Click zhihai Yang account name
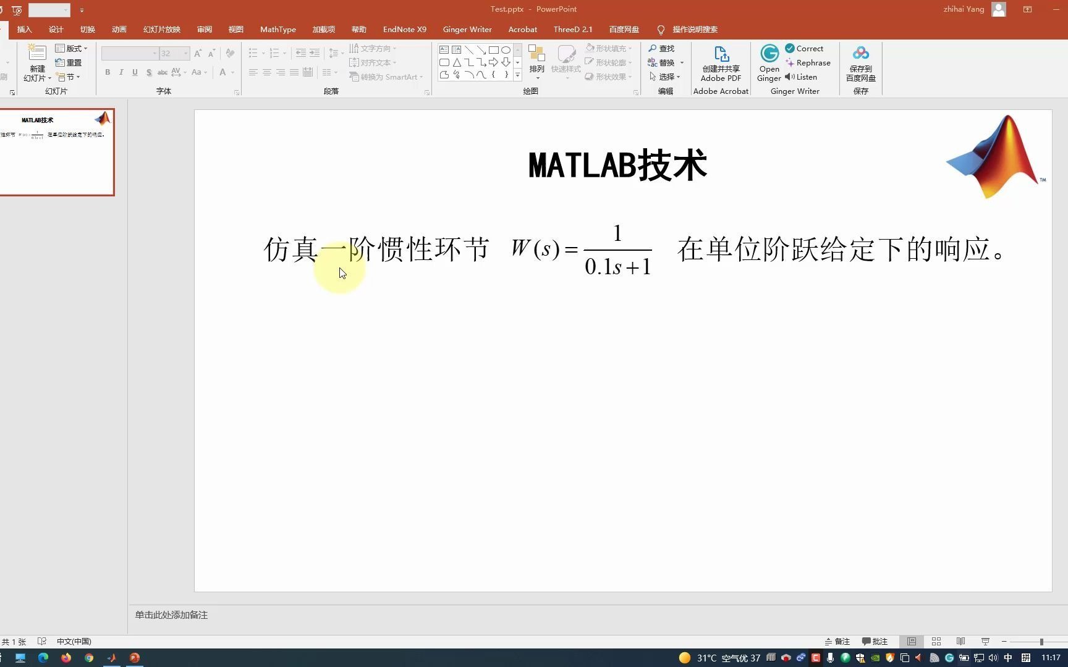1068x667 pixels. [964, 9]
